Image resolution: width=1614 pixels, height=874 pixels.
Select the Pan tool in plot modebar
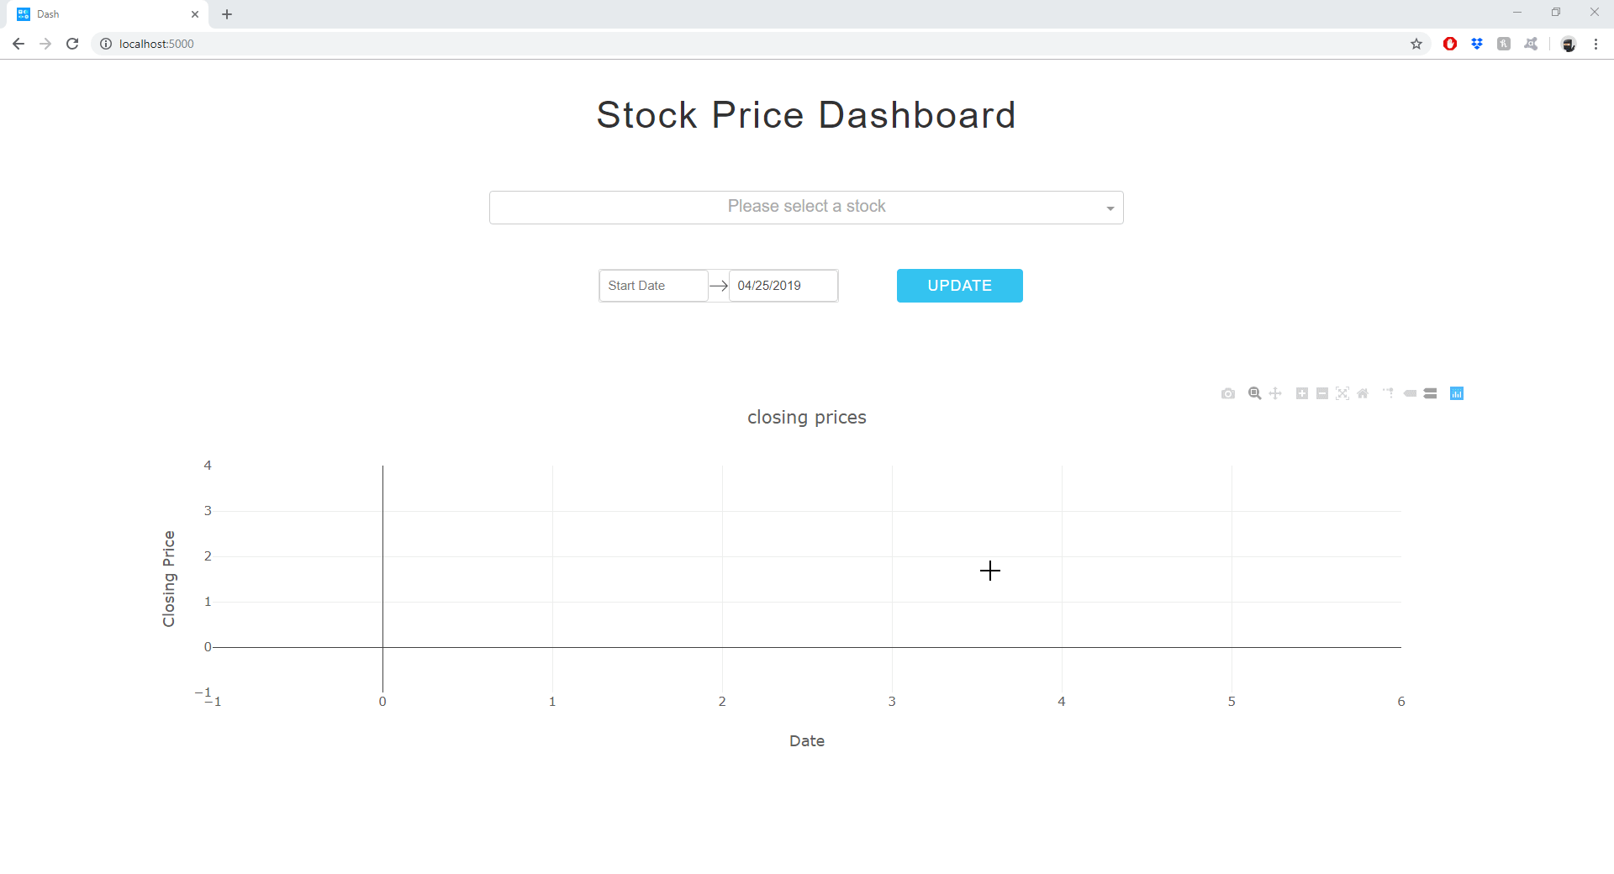click(x=1275, y=393)
